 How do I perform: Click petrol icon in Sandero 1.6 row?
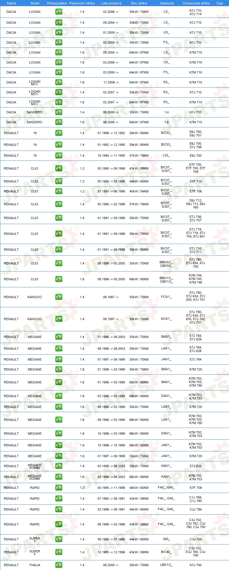[59, 122]
